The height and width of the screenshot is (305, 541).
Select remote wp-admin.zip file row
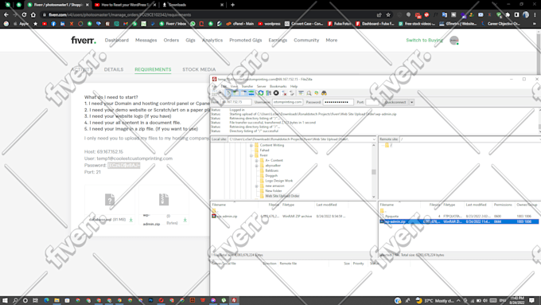(x=459, y=221)
